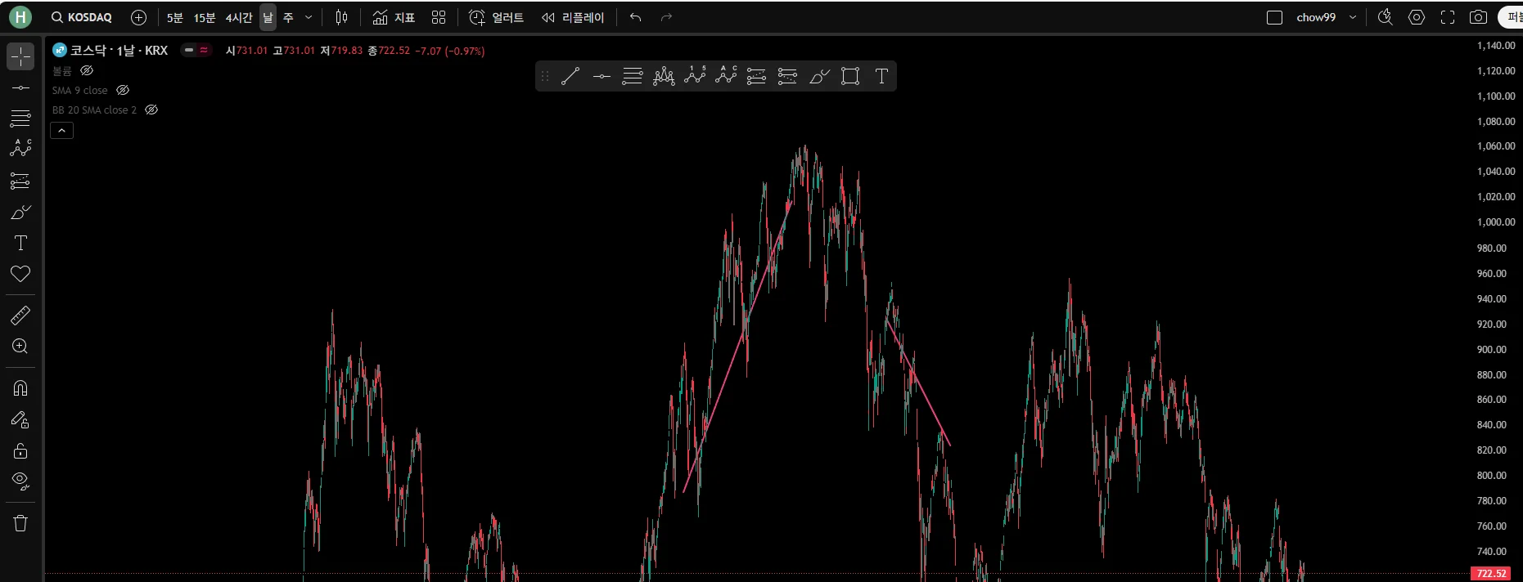Open the heart icons tool in left sidebar
Viewport: 1523px width, 582px height.
coord(20,274)
